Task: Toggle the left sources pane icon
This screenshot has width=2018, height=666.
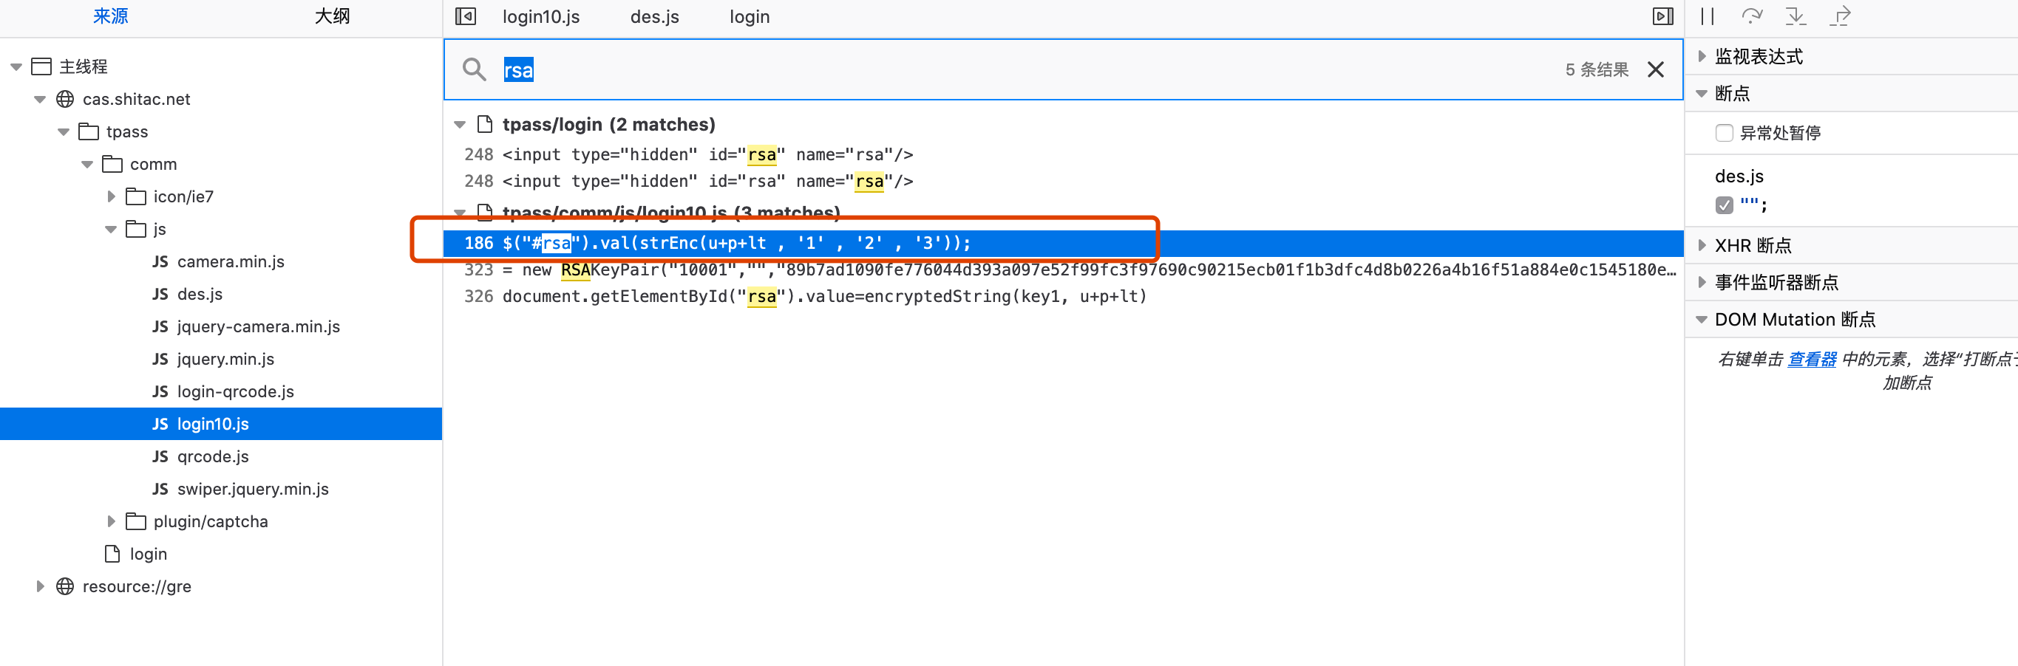Action: click(466, 16)
